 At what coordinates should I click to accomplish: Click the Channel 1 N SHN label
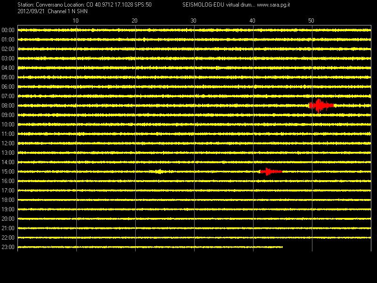tap(67, 11)
